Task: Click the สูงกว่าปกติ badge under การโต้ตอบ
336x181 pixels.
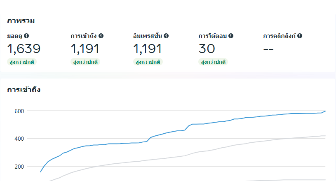Action: click(x=213, y=62)
